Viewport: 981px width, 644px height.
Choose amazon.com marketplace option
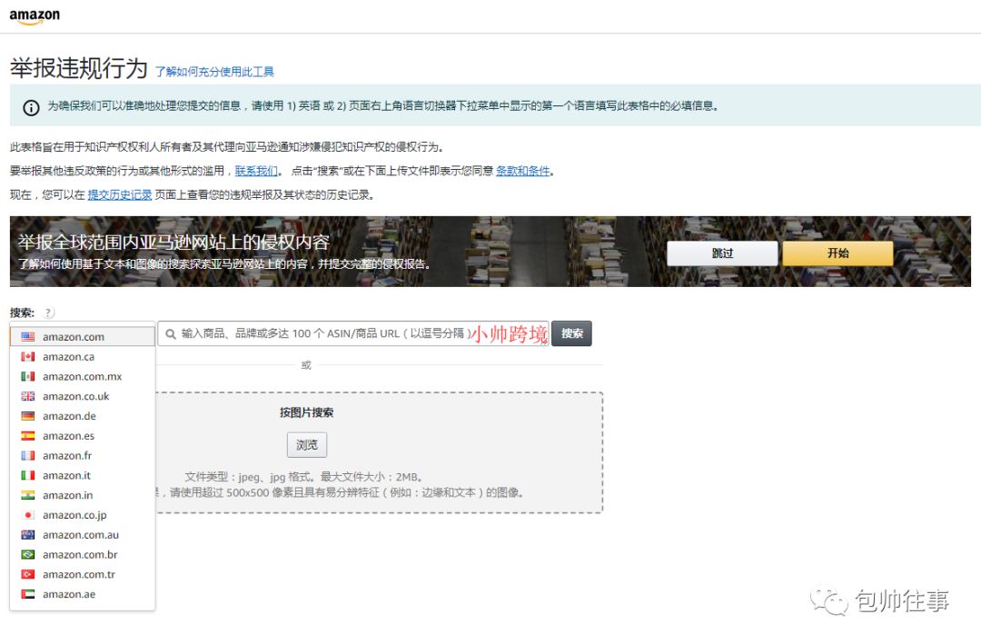83,337
